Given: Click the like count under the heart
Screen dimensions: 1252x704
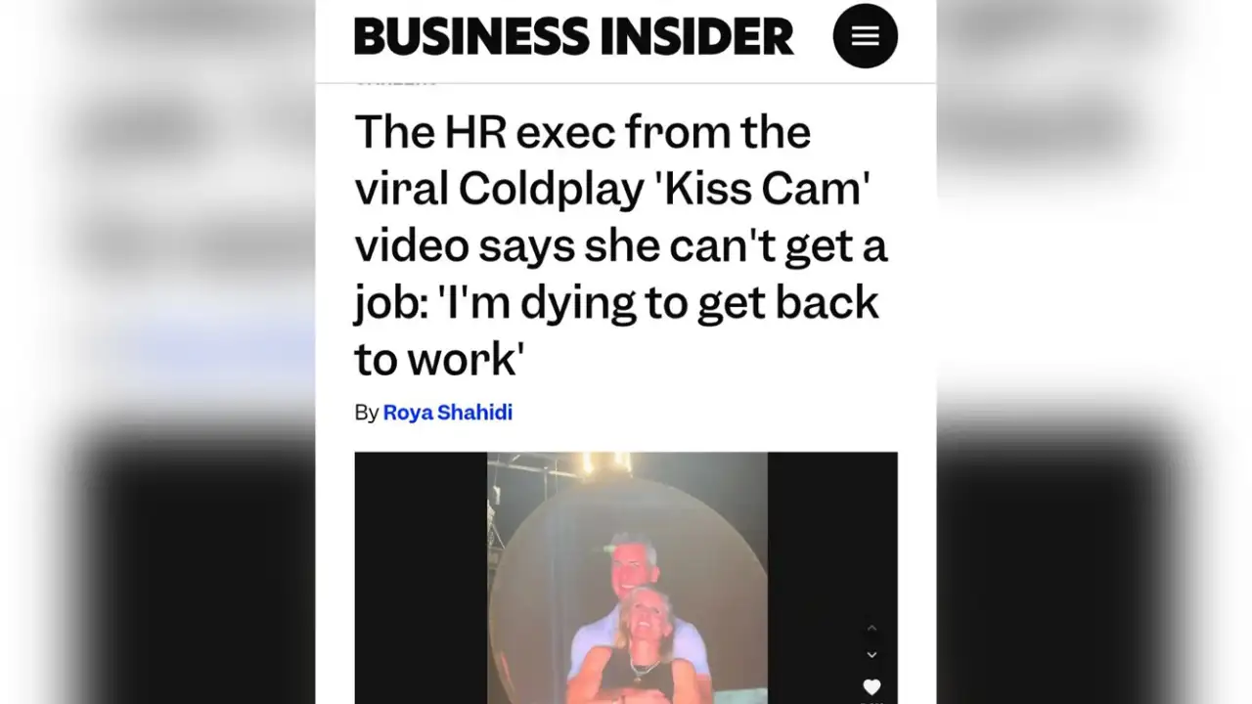Looking at the screenshot, I should [872, 701].
